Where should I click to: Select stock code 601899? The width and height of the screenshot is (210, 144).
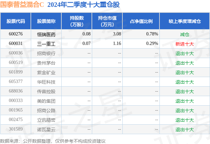16,72
